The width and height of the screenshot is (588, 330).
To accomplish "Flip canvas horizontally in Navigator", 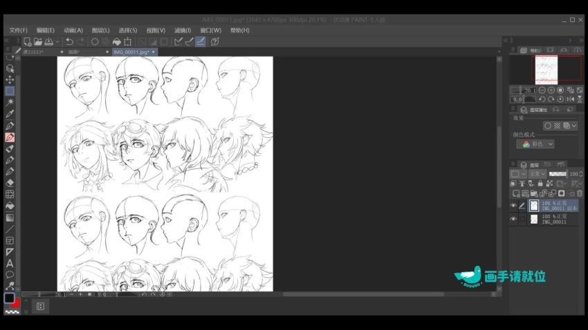I will [571, 99].
